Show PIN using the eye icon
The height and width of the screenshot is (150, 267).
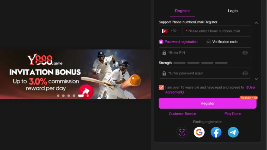pos(245,53)
